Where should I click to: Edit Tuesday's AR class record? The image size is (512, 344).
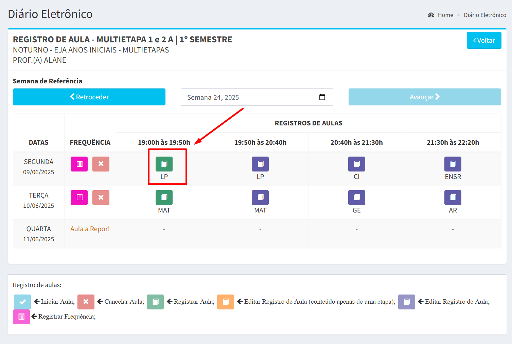453,198
